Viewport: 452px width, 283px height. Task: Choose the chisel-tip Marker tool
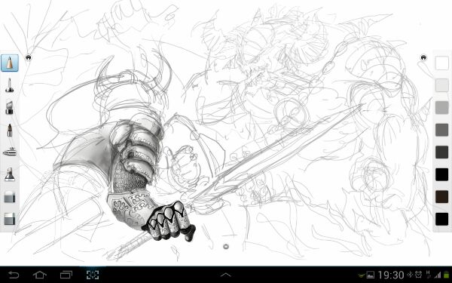pyautogui.click(x=10, y=107)
